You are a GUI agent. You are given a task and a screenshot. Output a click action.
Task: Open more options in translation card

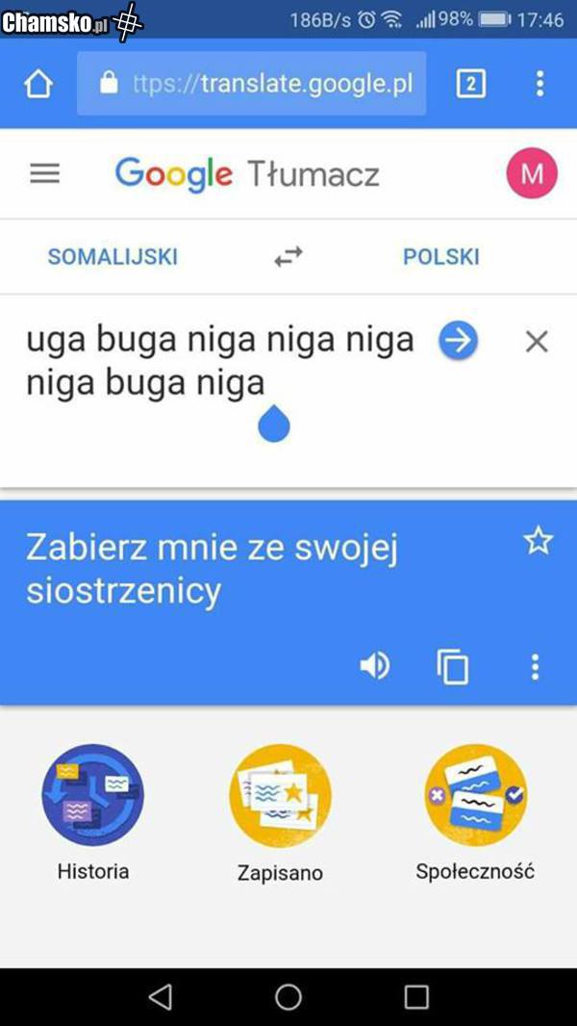pos(536,667)
